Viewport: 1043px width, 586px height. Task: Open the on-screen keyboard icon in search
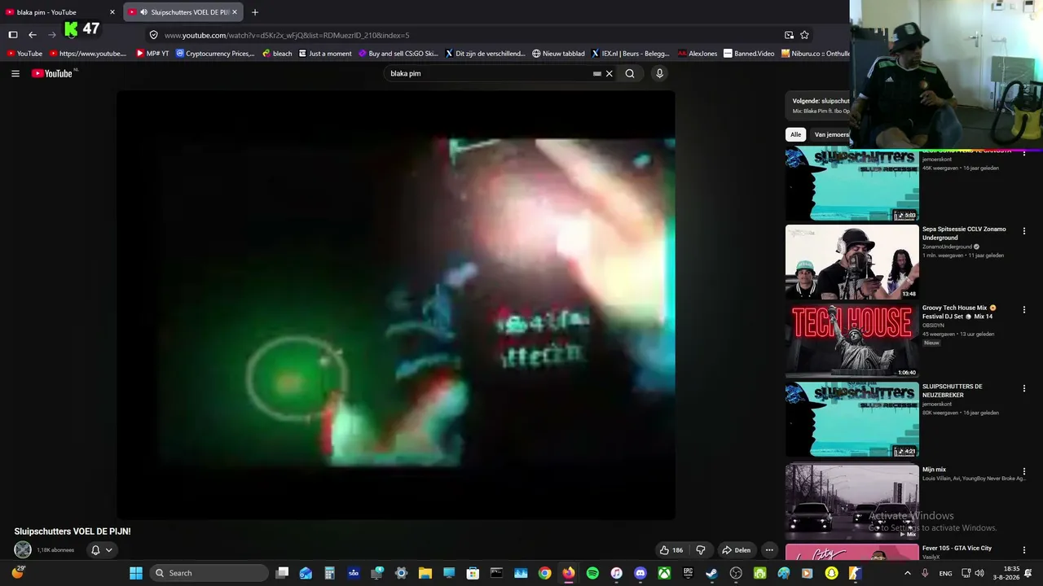[x=597, y=73]
